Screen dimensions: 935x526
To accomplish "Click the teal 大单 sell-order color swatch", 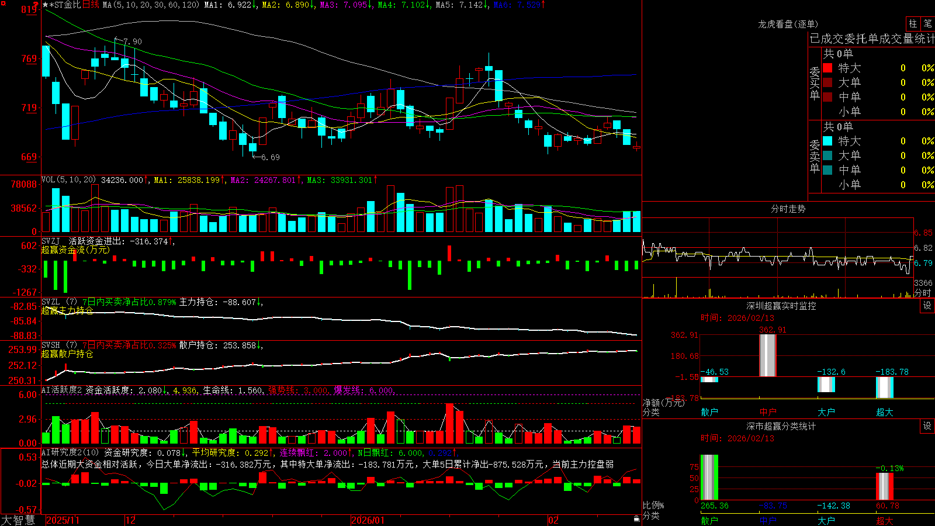I will (827, 155).
